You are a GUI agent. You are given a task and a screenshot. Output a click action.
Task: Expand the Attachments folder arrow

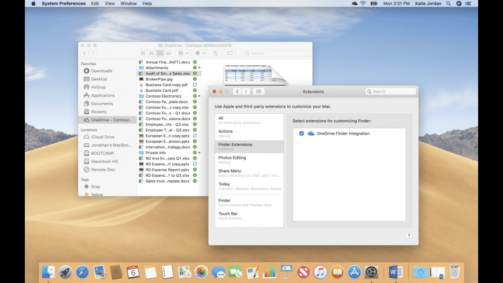[x=199, y=68]
